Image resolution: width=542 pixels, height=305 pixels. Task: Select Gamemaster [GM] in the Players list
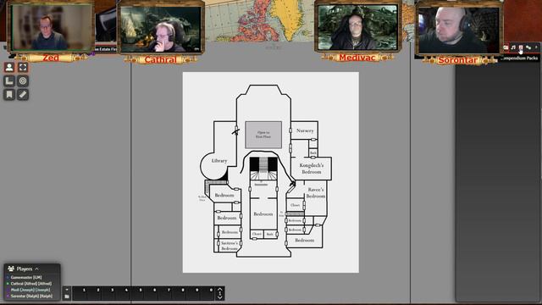pos(26,277)
